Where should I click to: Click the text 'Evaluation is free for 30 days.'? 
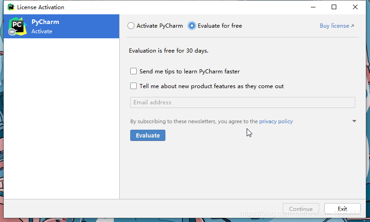pyautogui.click(x=169, y=51)
